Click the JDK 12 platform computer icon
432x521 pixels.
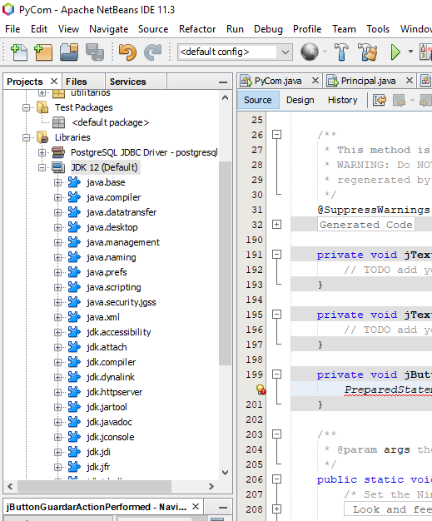58,167
